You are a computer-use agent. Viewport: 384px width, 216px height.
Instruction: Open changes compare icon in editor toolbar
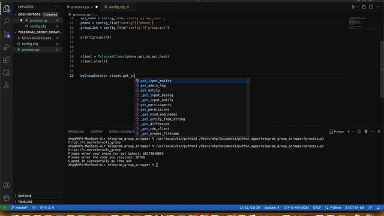[364, 7]
